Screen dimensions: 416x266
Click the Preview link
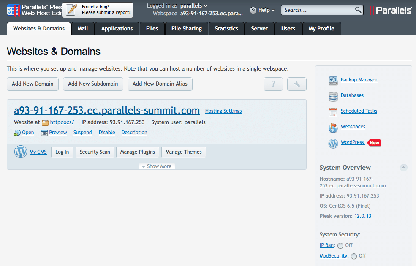[x=58, y=133]
